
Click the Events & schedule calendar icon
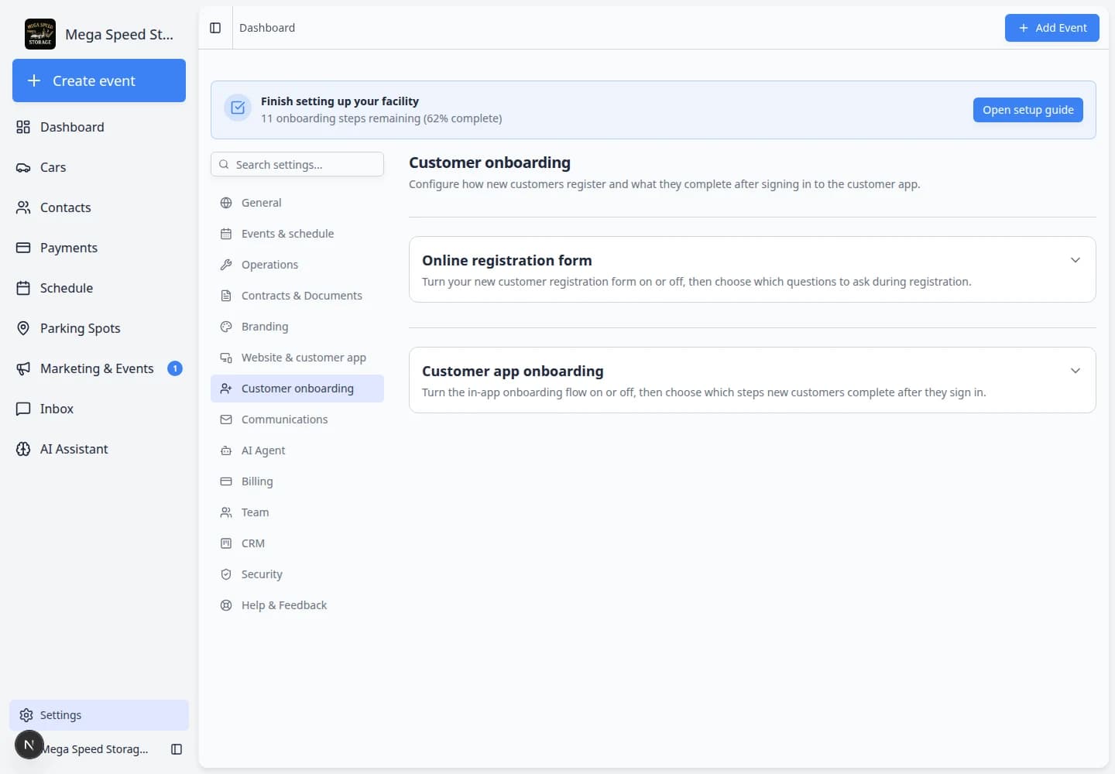[226, 234]
